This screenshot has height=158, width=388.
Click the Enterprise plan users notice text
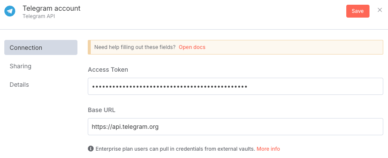[175, 149]
